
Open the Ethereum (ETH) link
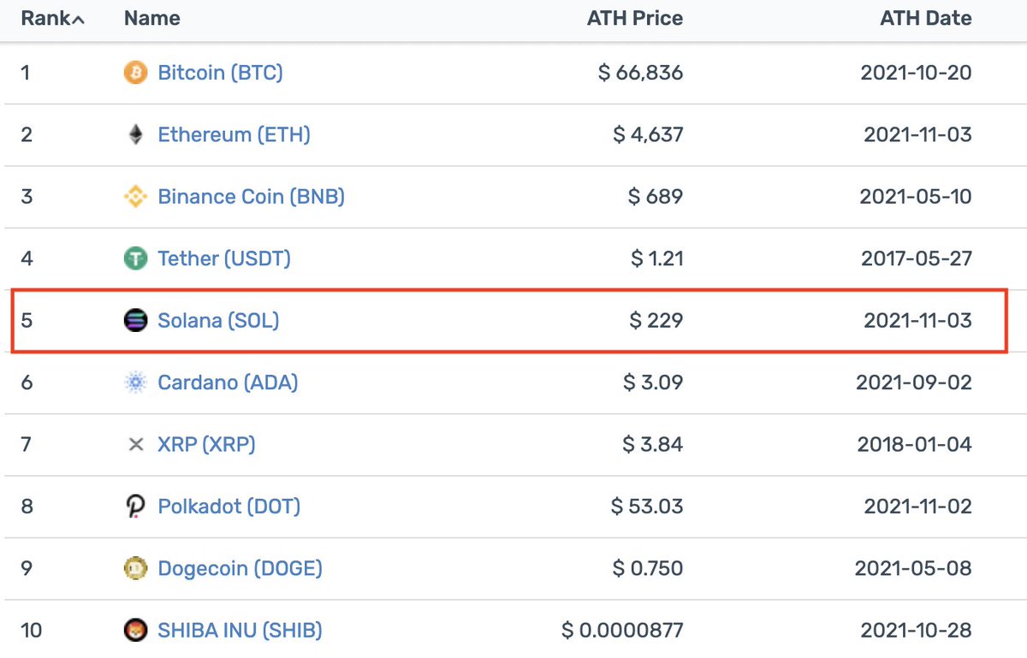tap(234, 134)
